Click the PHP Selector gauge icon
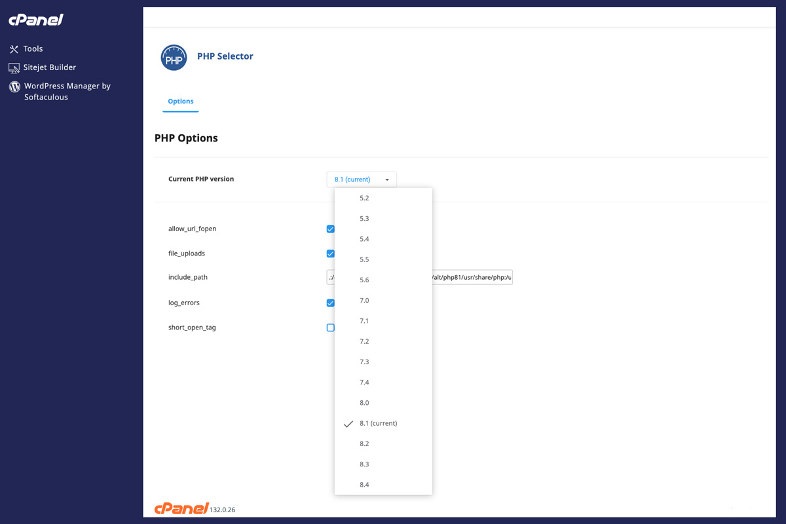The height and width of the screenshot is (524, 786). pos(174,58)
